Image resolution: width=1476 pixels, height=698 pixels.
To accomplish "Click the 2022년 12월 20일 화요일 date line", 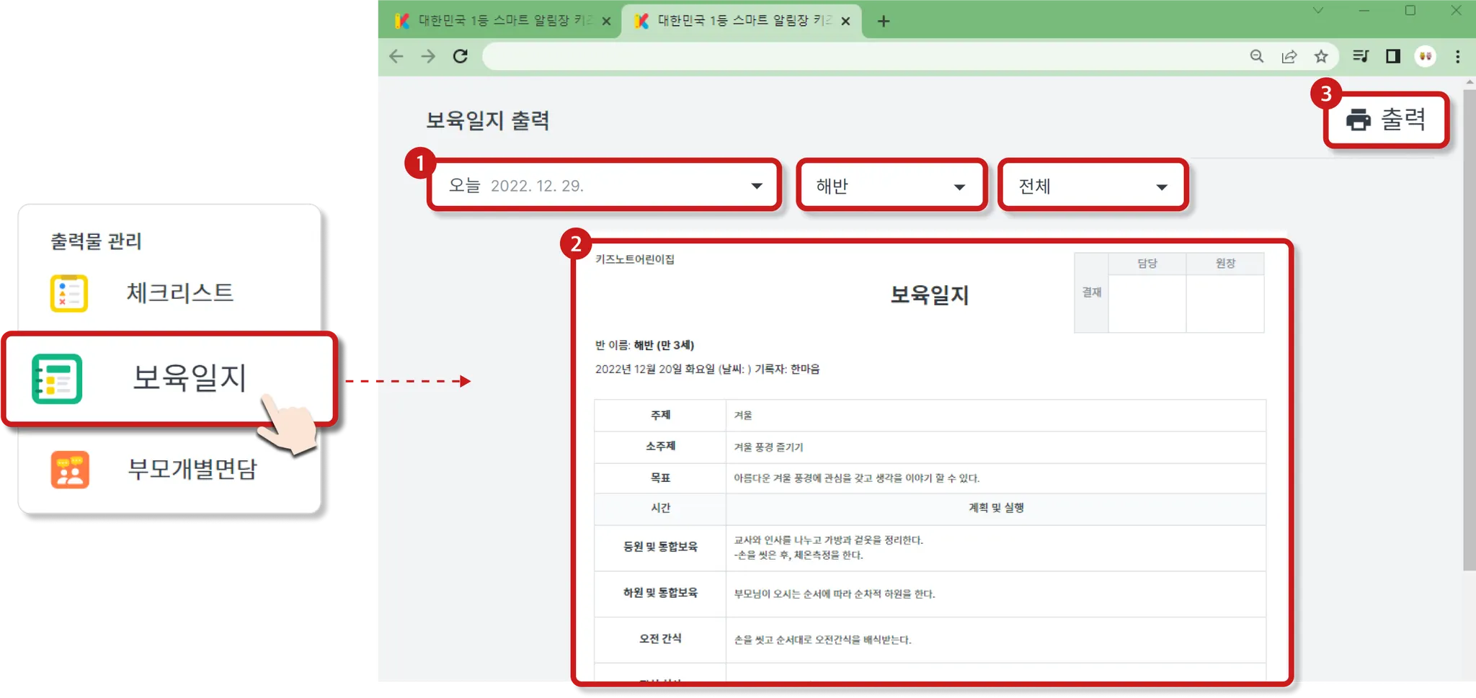I will point(708,370).
